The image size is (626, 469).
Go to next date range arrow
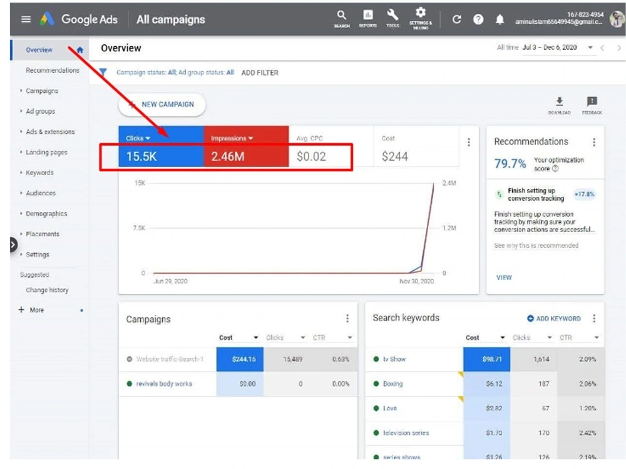pyautogui.click(x=619, y=48)
